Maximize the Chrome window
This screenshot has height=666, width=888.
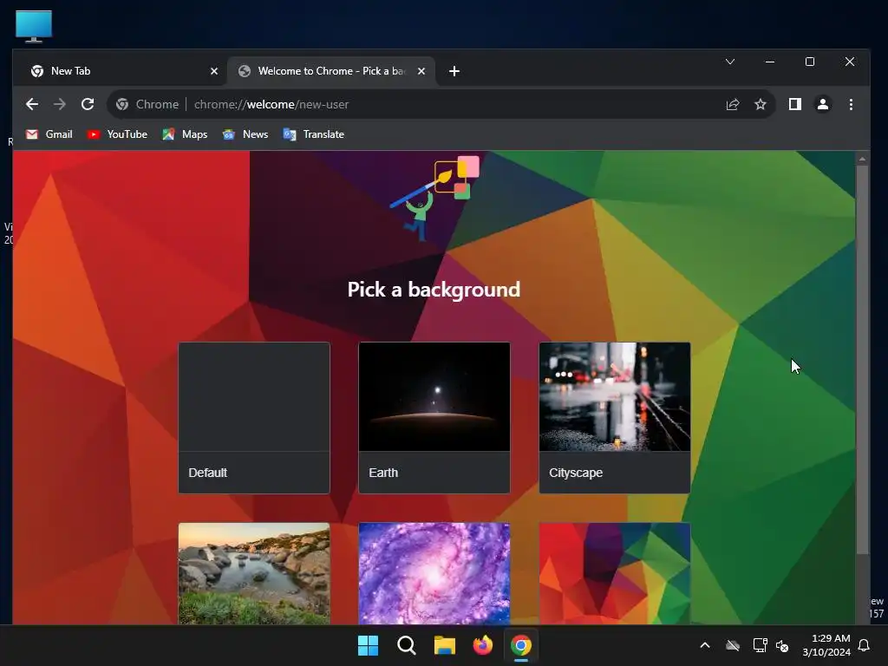pyautogui.click(x=810, y=62)
